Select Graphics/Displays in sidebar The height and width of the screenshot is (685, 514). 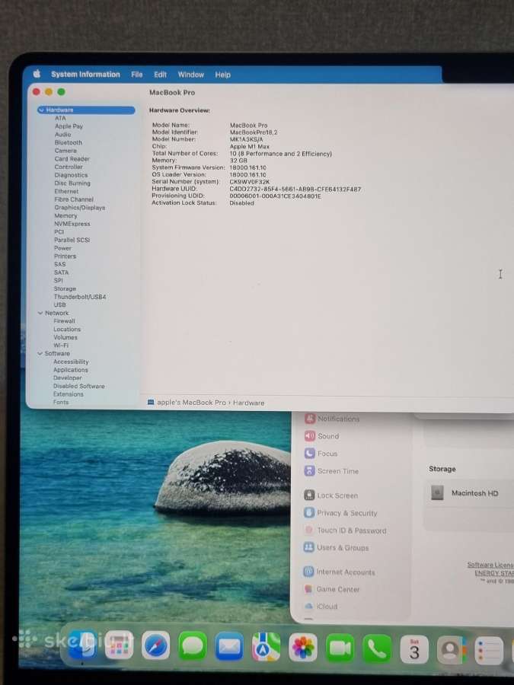click(79, 208)
